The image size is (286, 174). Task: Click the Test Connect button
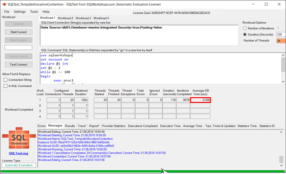[18, 64]
